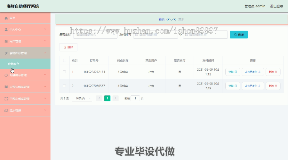Expand the 个人中心 menu chevron

[45, 29]
